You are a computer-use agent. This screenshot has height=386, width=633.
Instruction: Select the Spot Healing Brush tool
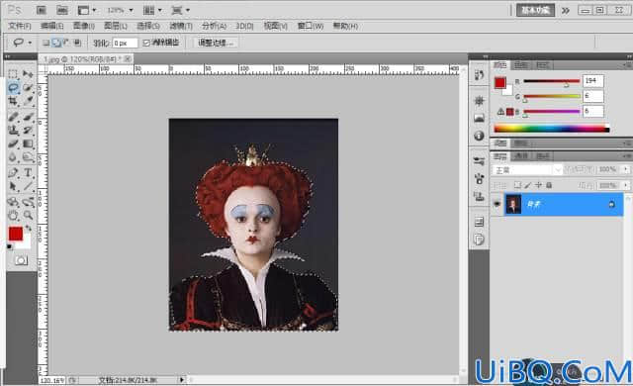point(13,117)
